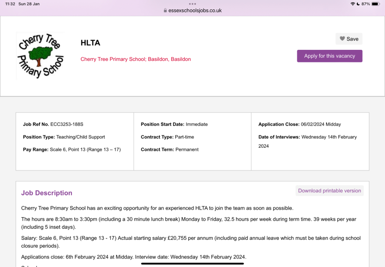Image resolution: width=385 pixels, height=267 pixels.
Task: Save the HLTA vacancy
Action: 348,39
